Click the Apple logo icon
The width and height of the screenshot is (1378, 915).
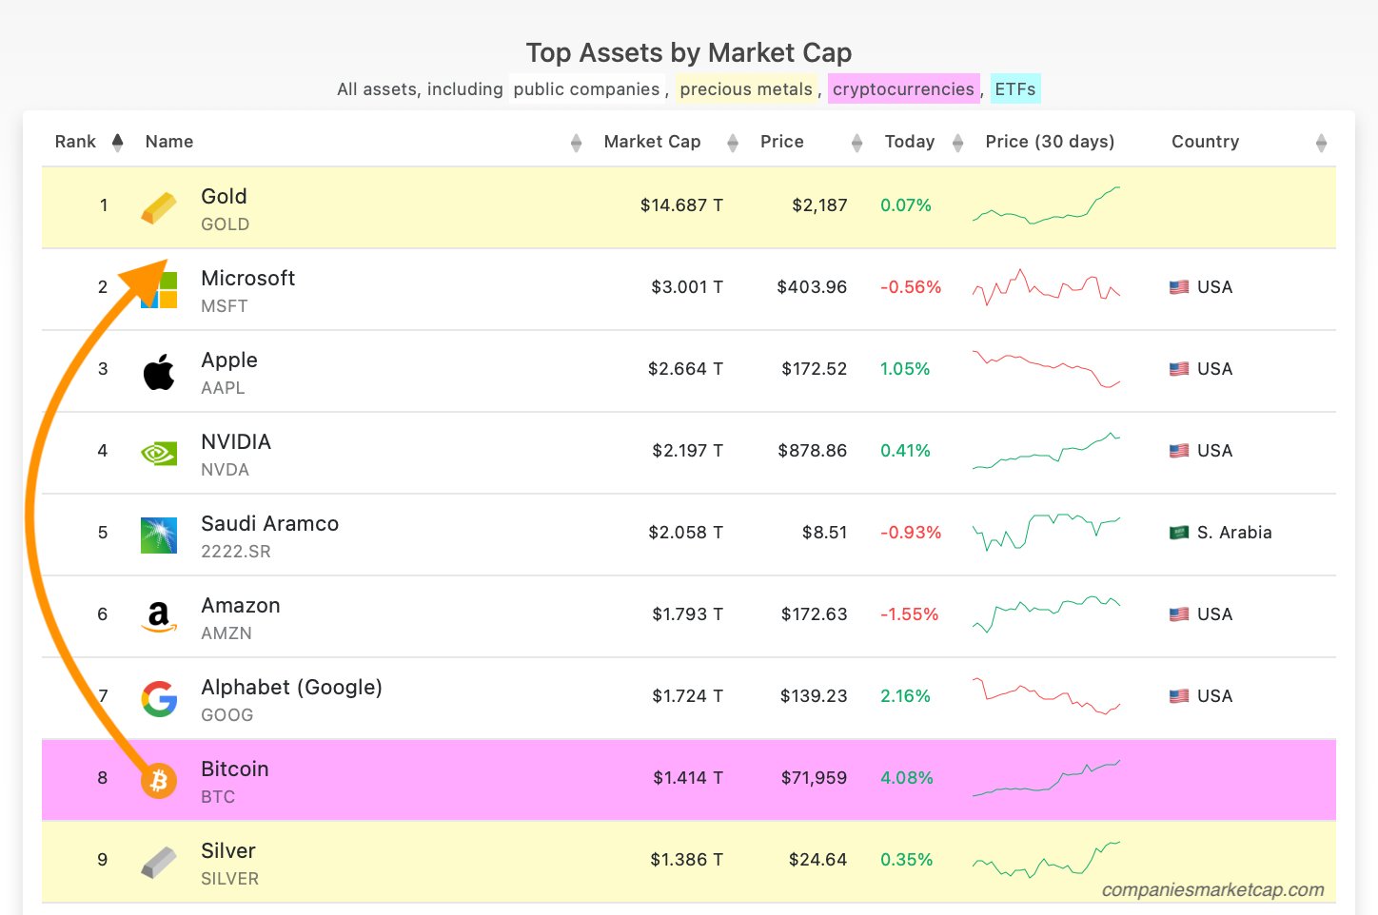(159, 372)
